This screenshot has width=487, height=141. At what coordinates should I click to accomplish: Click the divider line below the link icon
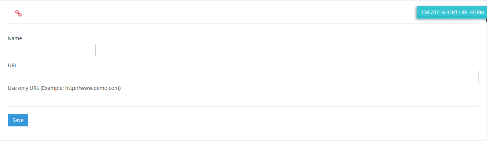pyautogui.click(x=243, y=23)
